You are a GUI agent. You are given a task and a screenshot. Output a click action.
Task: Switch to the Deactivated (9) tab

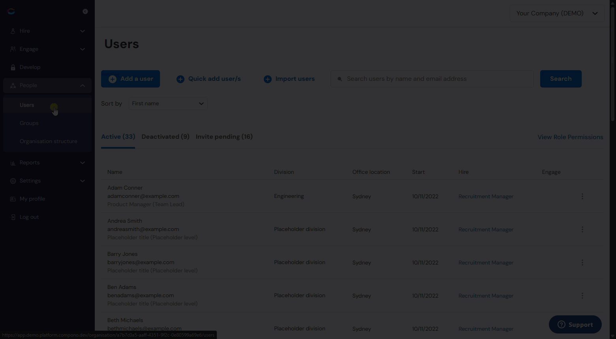pyautogui.click(x=165, y=137)
